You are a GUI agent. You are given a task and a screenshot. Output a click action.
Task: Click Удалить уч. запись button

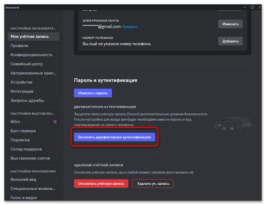tap(153, 184)
